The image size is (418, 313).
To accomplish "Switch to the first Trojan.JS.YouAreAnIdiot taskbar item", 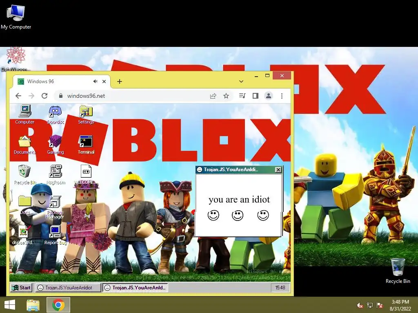I will pos(68,287).
